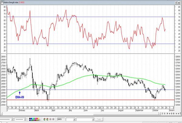Click the SMKN symbol input field

pyautogui.click(x=61, y=119)
